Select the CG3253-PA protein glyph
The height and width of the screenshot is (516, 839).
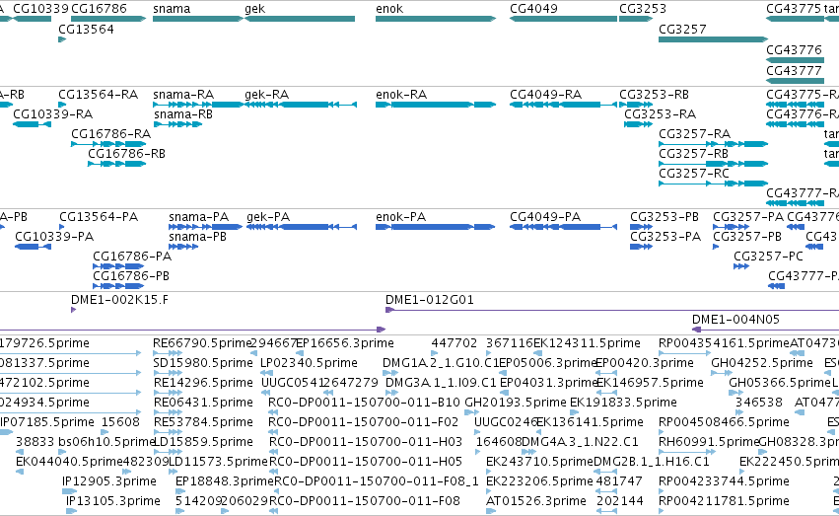coord(641,247)
